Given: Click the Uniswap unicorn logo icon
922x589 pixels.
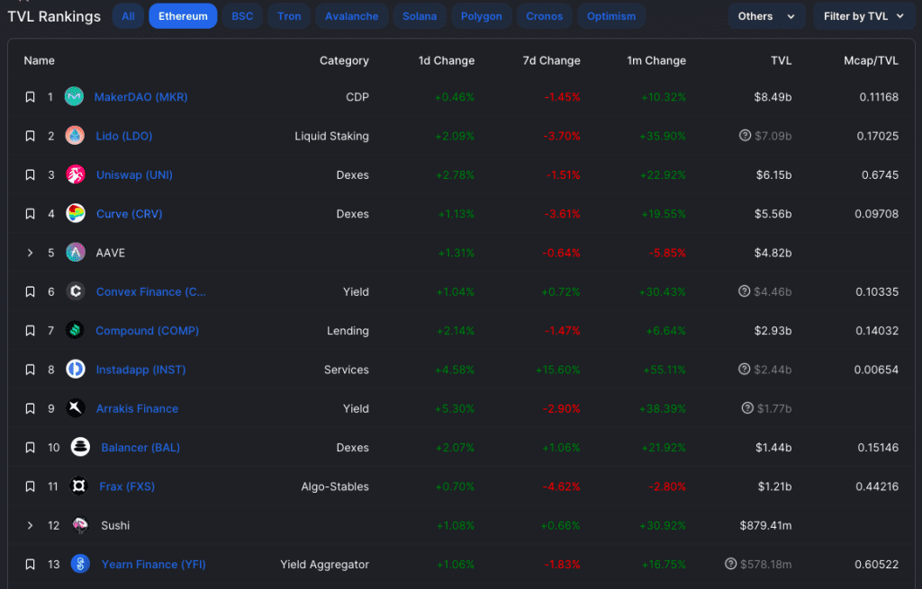Looking at the screenshot, I should (76, 174).
